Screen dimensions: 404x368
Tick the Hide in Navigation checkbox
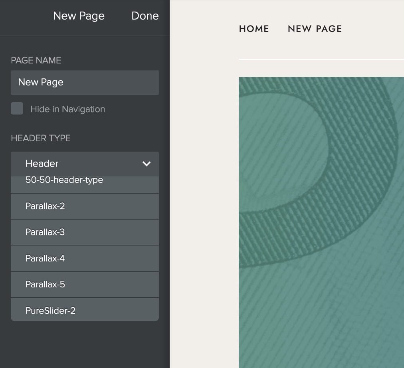click(17, 109)
